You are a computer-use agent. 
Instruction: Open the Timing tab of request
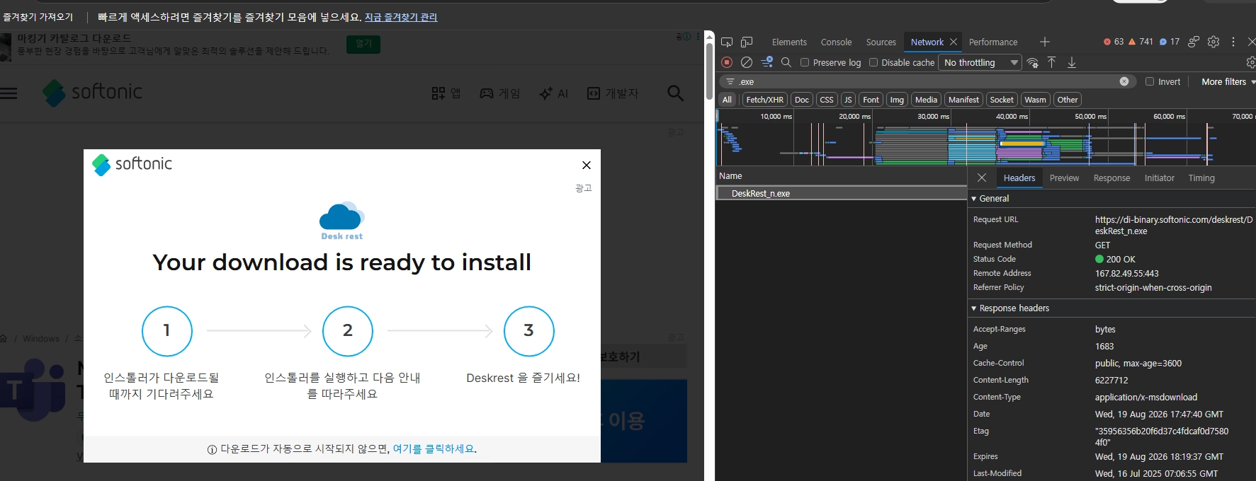tap(1201, 178)
